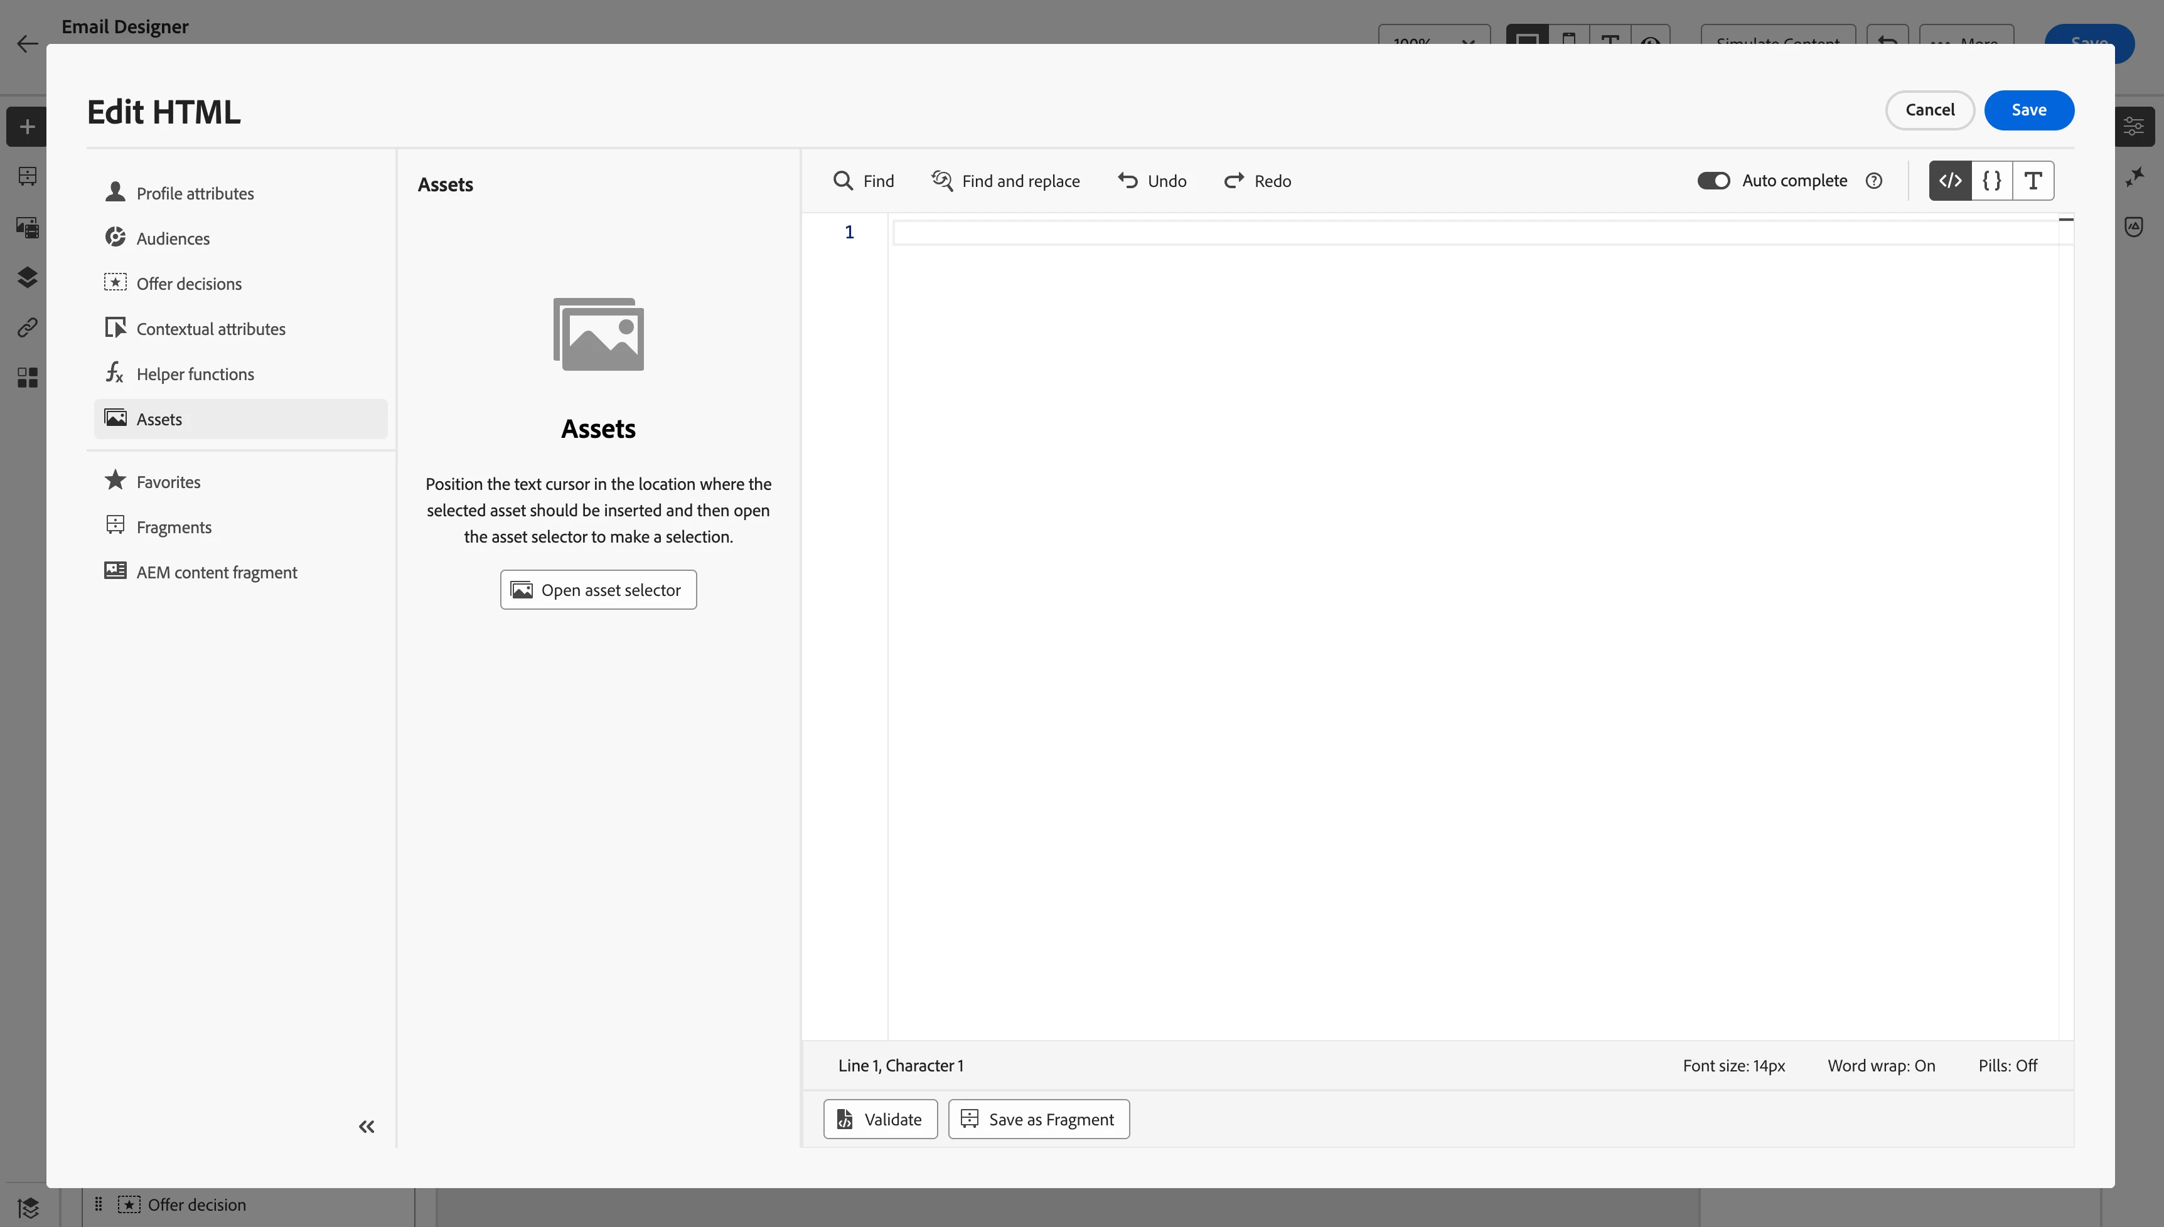
Task: Click the Redo arrow in editor toolbar
Action: point(1233,180)
